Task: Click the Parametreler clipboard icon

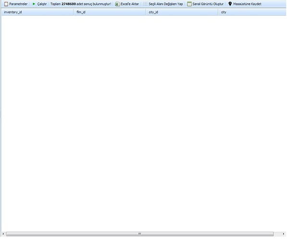Action: coord(6,4)
